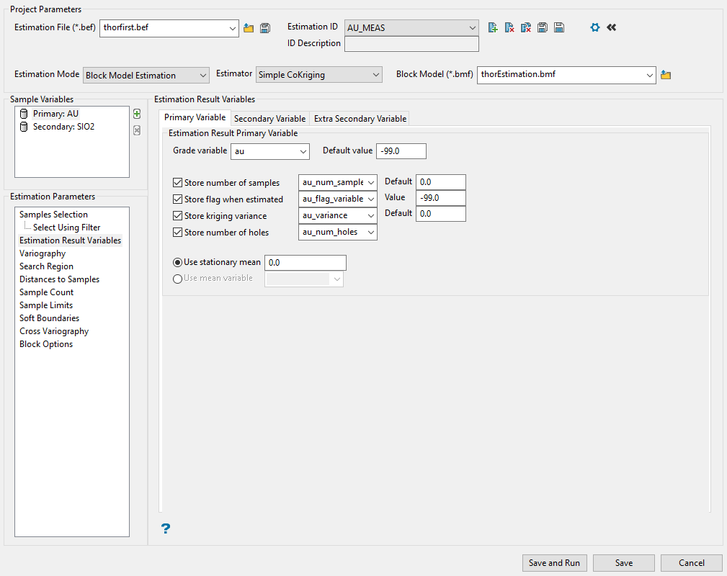The width and height of the screenshot is (727, 576).
Task: Expand the Estimation Mode dropdown
Action: point(146,75)
